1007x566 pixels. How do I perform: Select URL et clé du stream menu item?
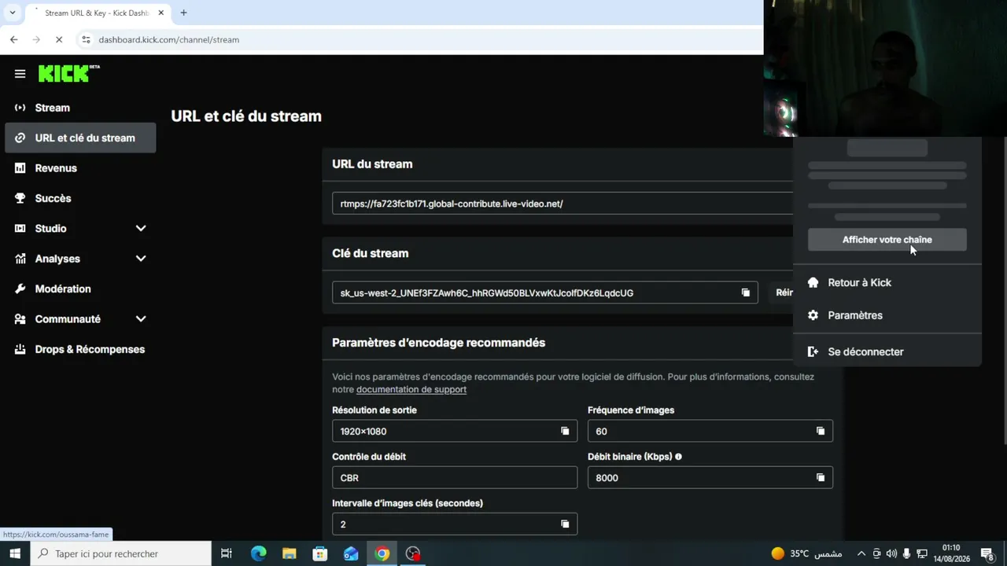(x=80, y=138)
